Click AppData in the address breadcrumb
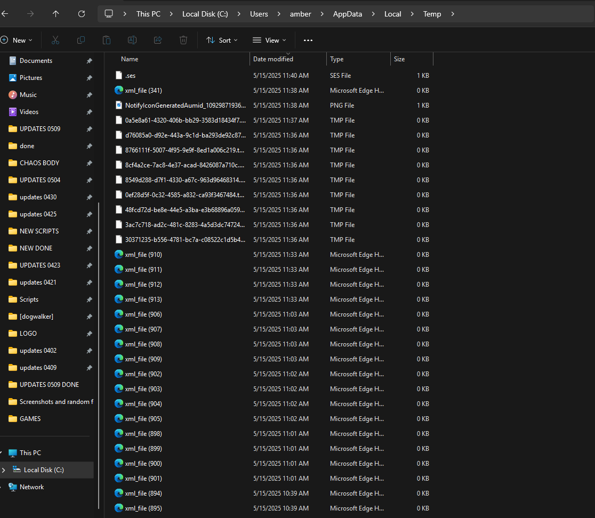The width and height of the screenshot is (595, 518). tap(347, 14)
